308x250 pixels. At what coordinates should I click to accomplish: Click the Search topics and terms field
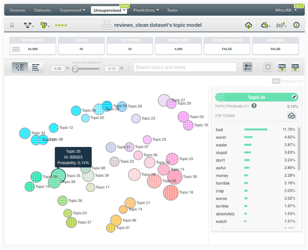point(185,67)
